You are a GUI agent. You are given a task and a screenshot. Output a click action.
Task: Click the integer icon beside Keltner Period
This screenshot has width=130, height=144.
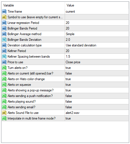coord(4,51)
